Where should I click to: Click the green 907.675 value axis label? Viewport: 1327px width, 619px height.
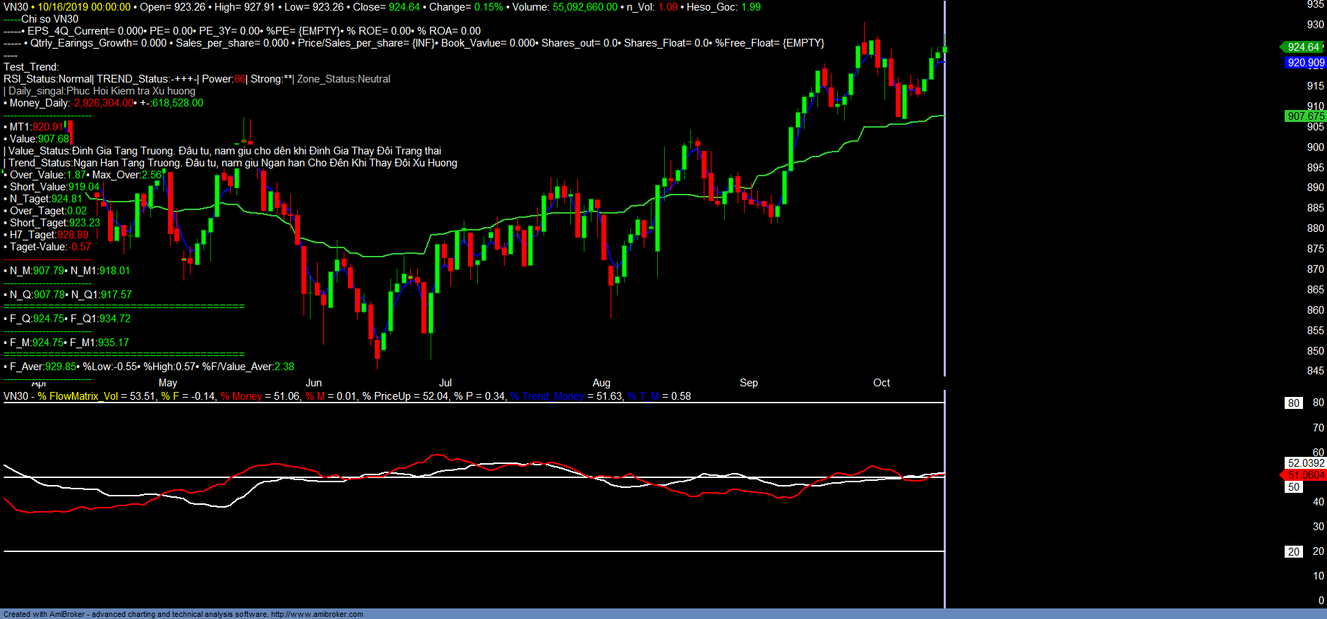coord(1305,116)
